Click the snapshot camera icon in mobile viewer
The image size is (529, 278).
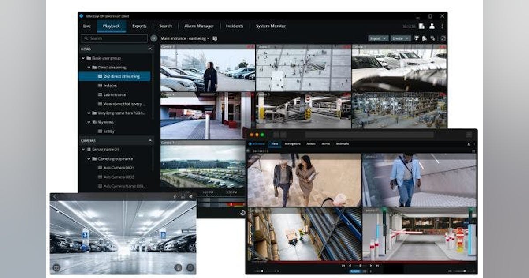[56, 267]
